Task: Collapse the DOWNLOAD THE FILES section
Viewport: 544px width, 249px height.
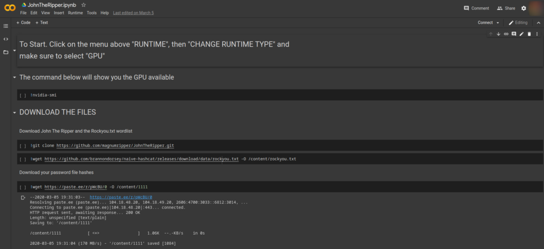Action: pyautogui.click(x=14, y=113)
